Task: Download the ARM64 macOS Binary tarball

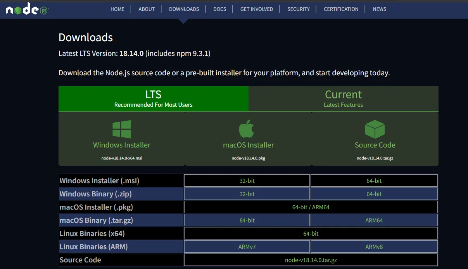Action: pyautogui.click(x=373, y=220)
